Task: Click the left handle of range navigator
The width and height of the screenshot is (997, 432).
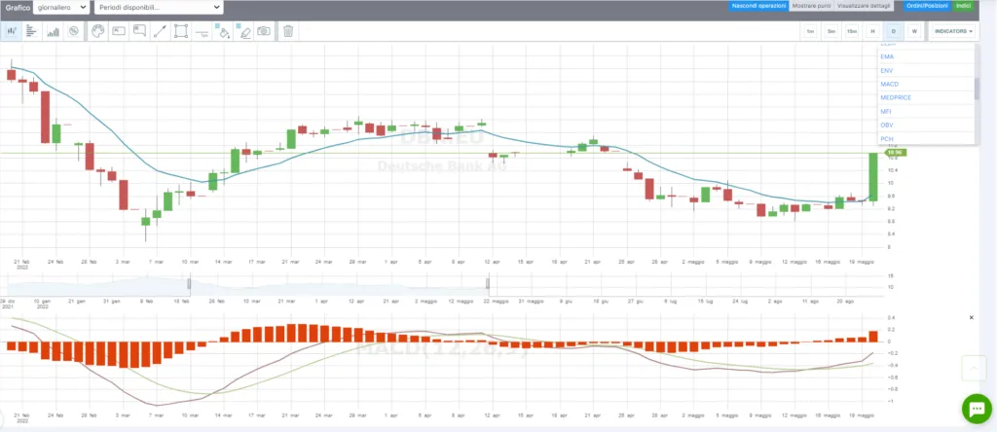Action: (189, 283)
